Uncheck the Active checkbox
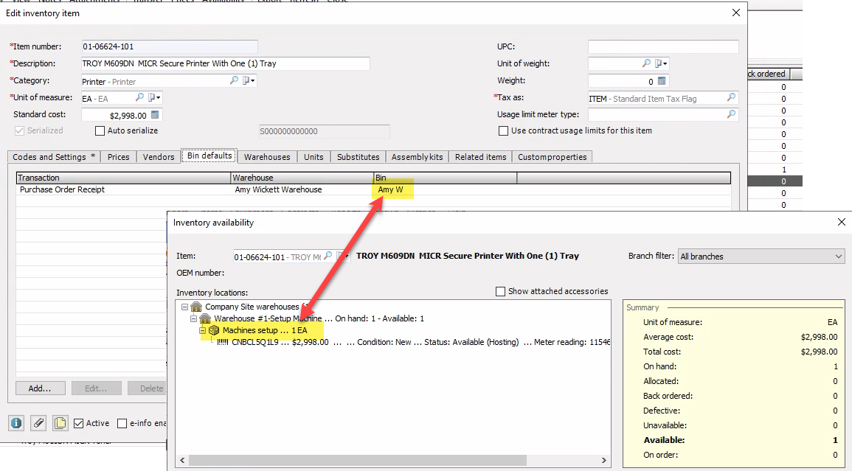 pos(79,423)
